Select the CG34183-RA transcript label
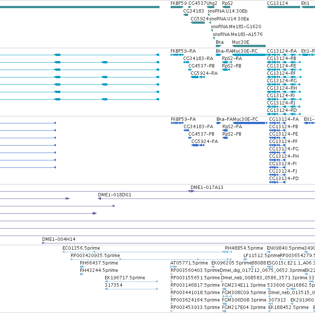The image size is (315, 313). tap(198, 59)
